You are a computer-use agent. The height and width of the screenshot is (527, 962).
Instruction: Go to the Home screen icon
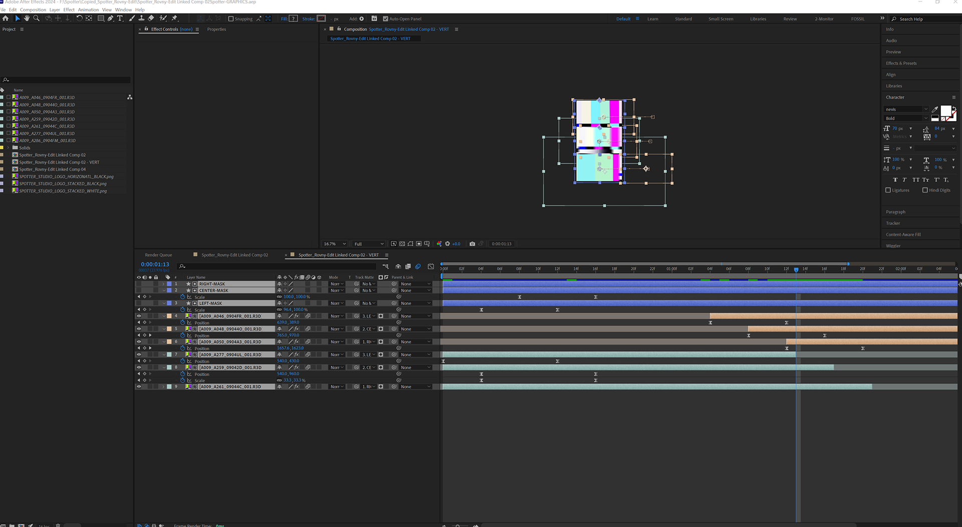(6, 19)
